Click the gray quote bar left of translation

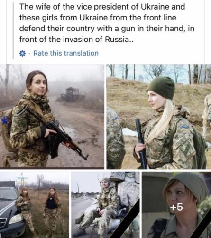pyautogui.click(x=13, y=30)
